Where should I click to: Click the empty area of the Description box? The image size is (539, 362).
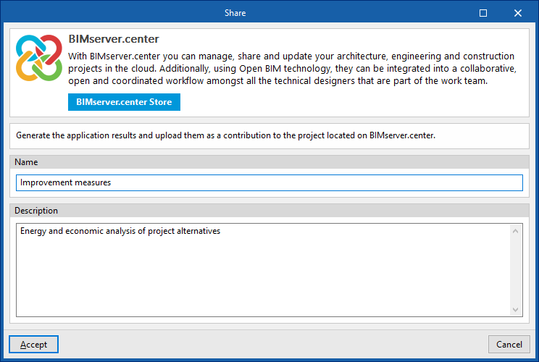pos(261,275)
